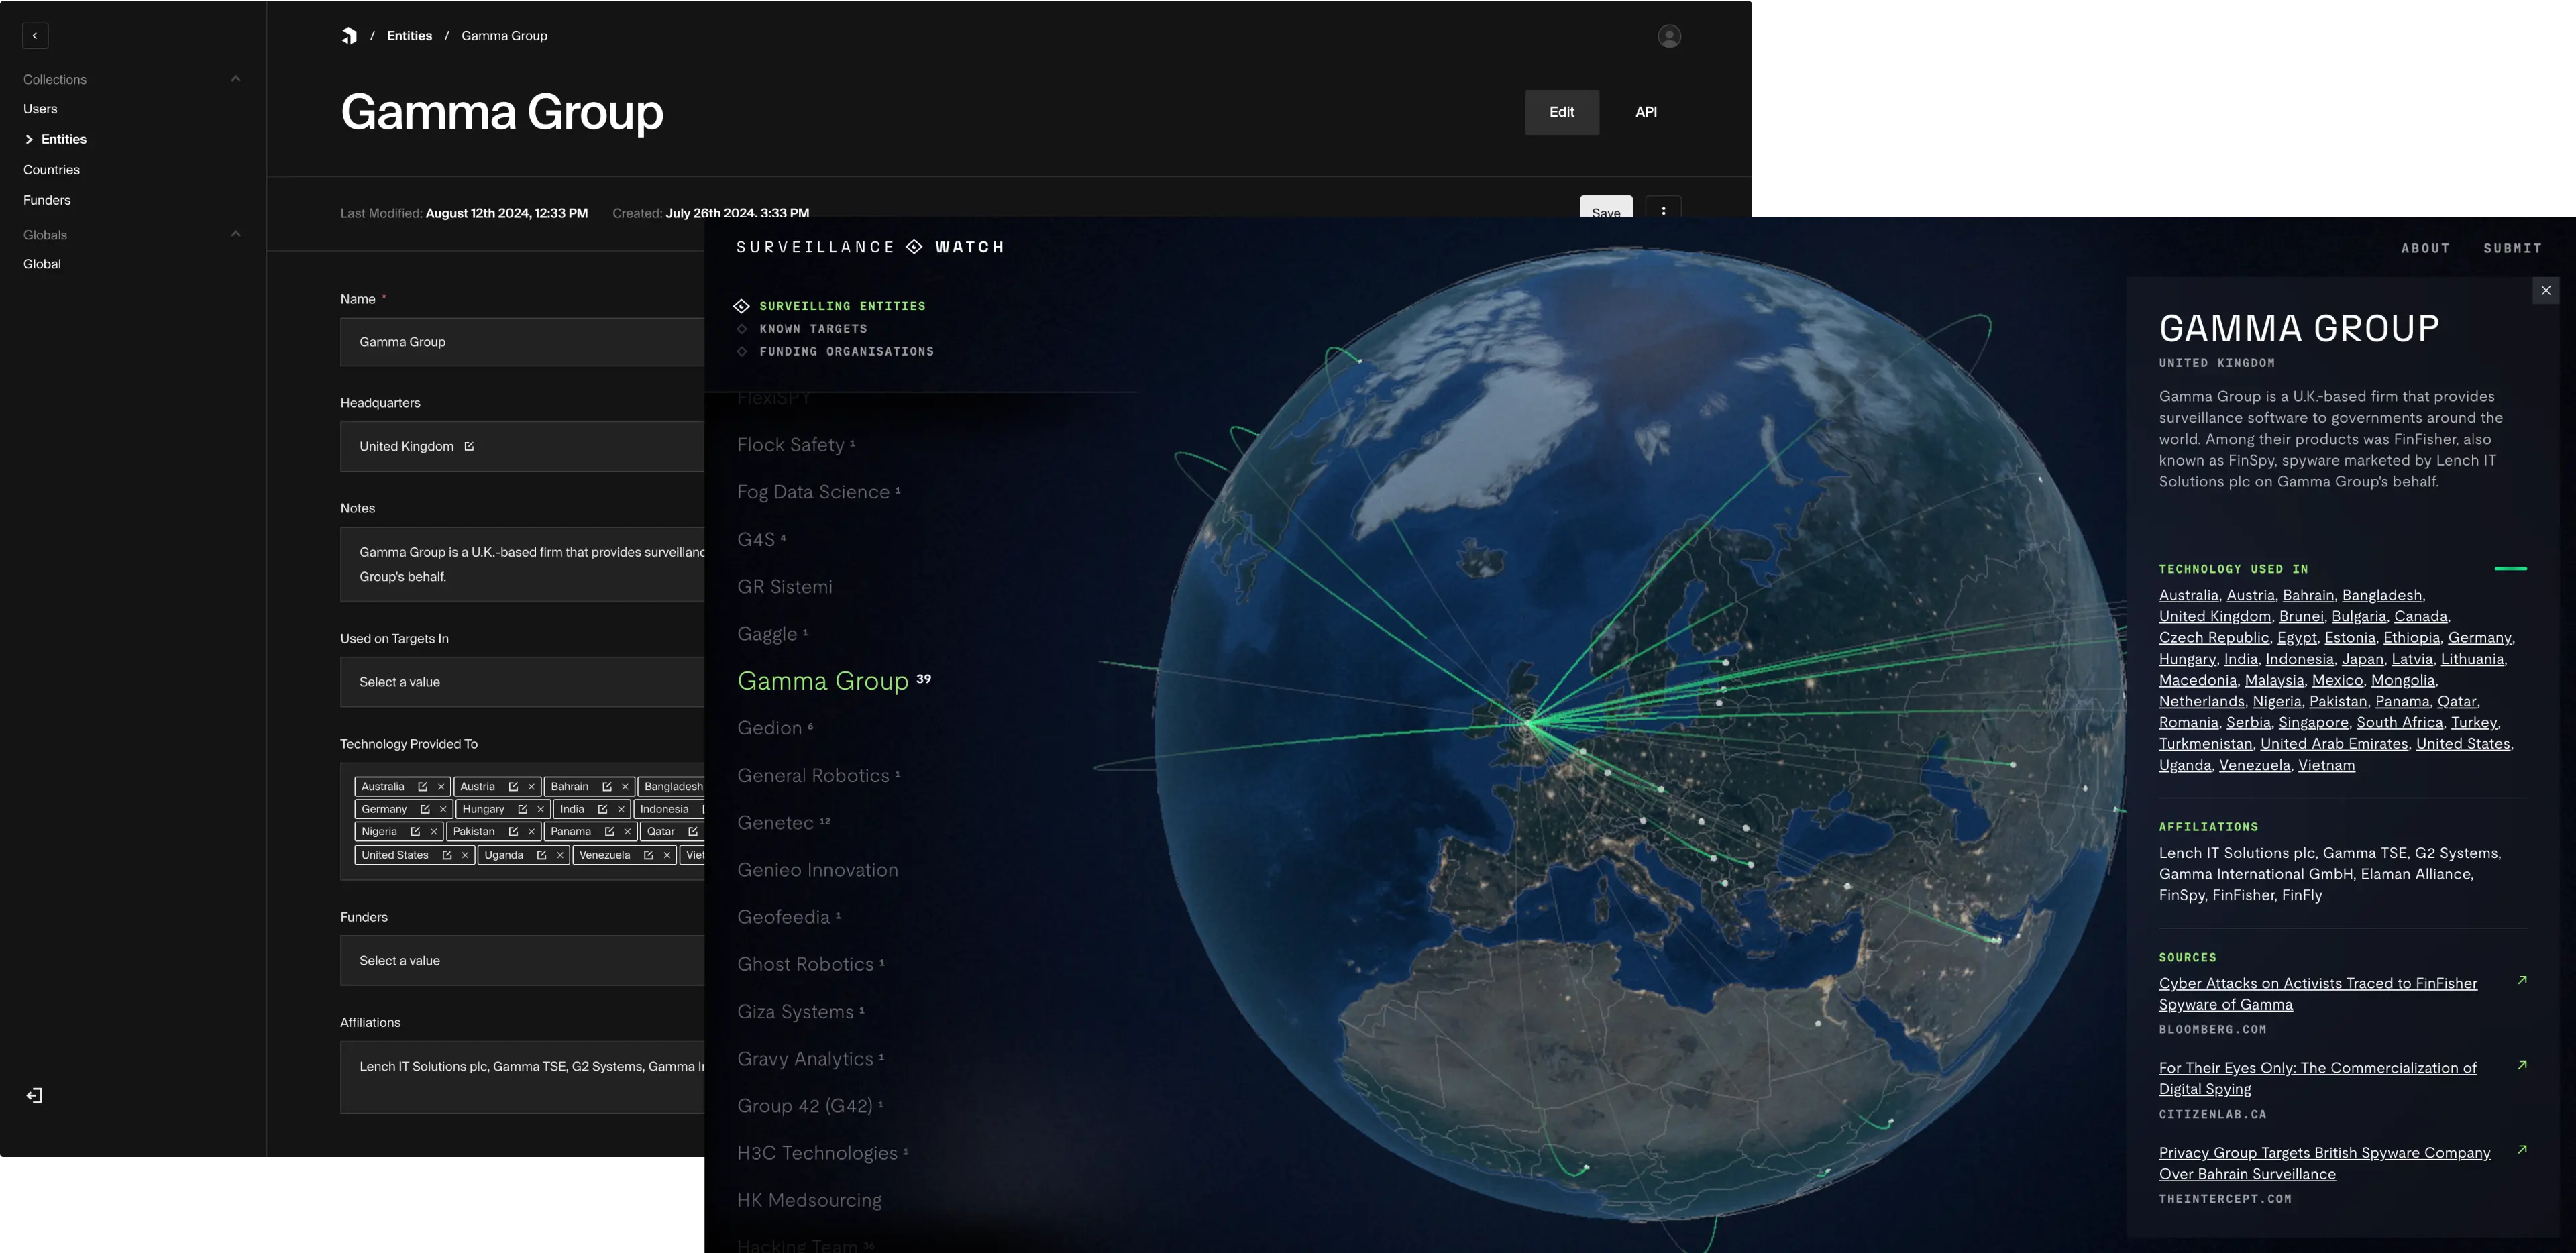Remove the India tag
Screen dimensions: 2576x1253
pos(621,809)
